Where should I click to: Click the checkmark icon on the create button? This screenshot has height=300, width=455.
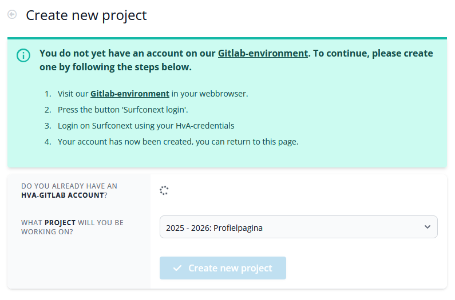pyautogui.click(x=177, y=268)
